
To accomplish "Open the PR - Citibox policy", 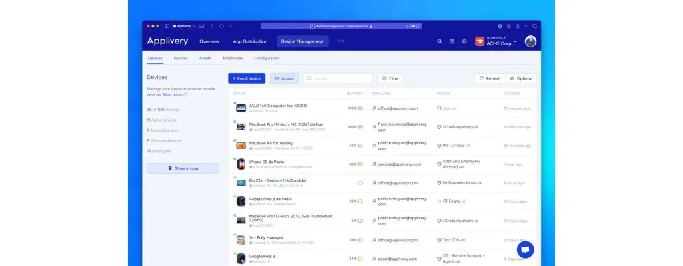I will pyautogui.click(x=453, y=146).
